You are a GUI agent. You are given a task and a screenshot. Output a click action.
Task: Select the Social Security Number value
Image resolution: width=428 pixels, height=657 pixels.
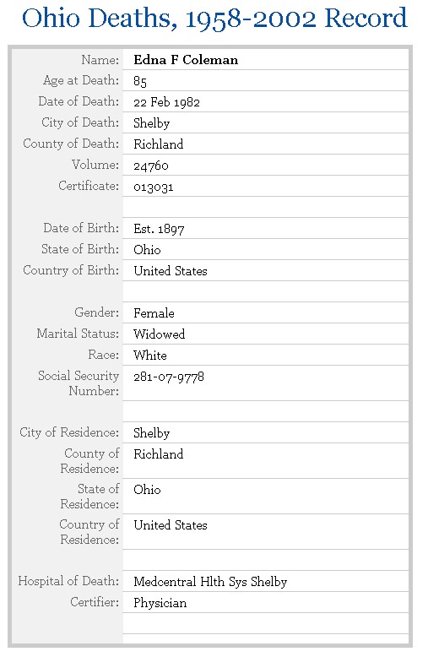coord(169,377)
